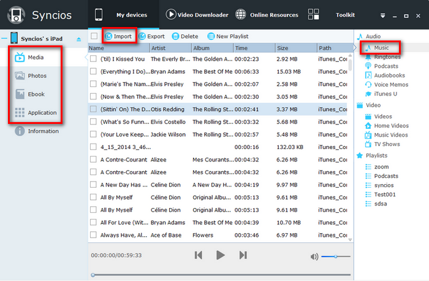429x281 pixels.
Task: Create a New Playlist
Action: (x=228, y=36)
